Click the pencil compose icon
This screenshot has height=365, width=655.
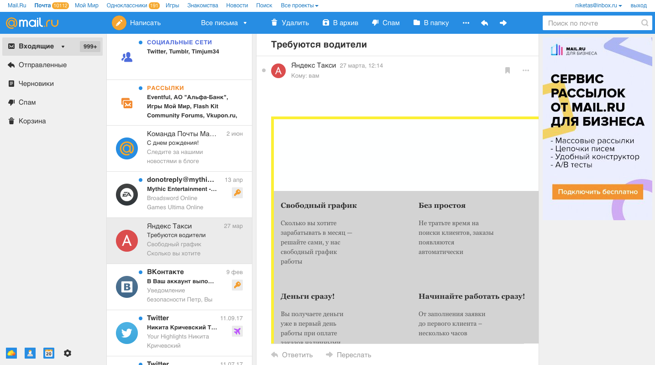(x=119, y=23)
